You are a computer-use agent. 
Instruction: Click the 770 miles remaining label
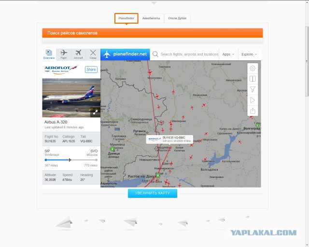(91, 165)
